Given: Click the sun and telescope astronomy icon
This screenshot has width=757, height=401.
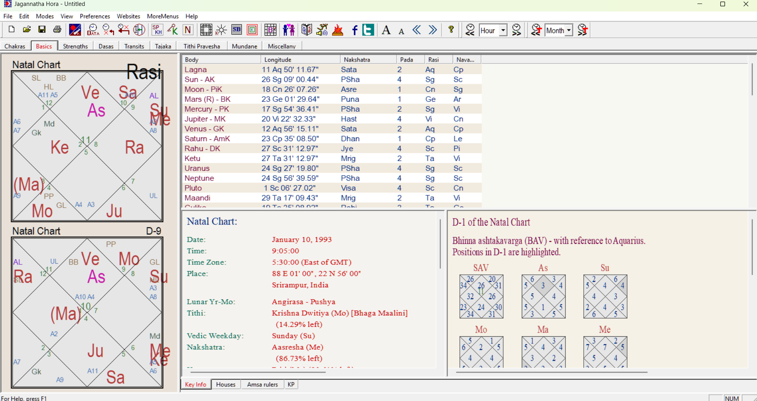Looking at the screenshot, I should click(75, 30).
